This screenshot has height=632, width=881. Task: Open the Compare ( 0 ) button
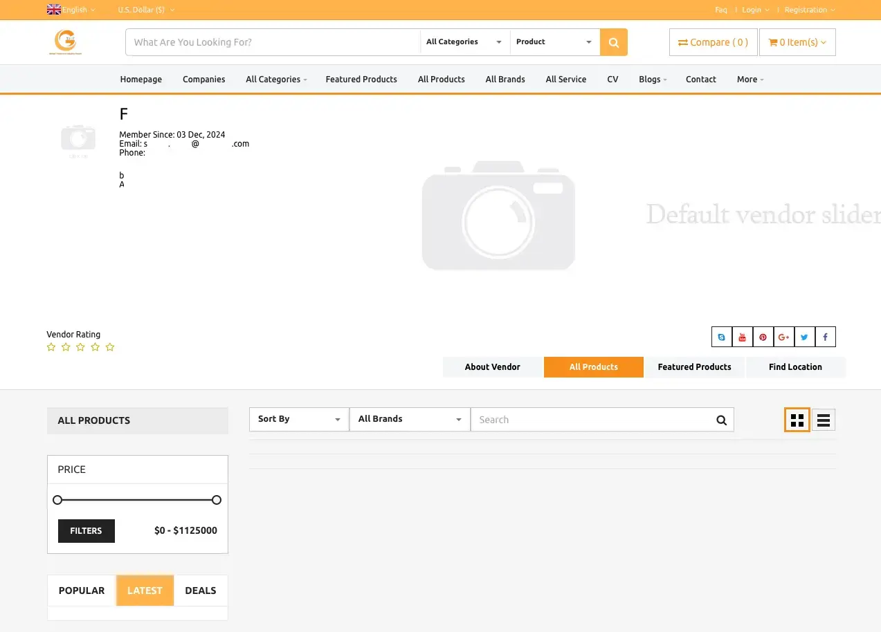coord(713,42)
